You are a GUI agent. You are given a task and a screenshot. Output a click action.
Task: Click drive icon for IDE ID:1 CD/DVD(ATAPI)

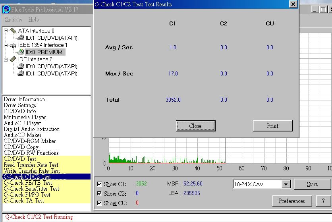(x=21, y=73)
